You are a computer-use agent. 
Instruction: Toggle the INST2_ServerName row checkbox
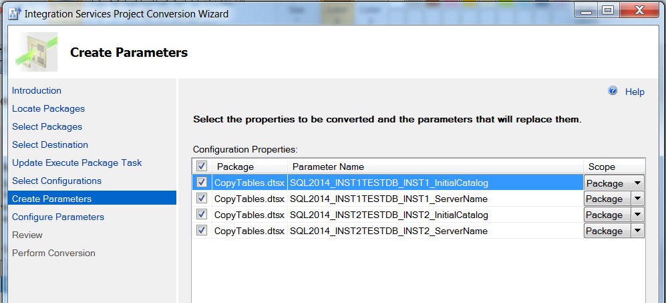[x=202, y=231]
